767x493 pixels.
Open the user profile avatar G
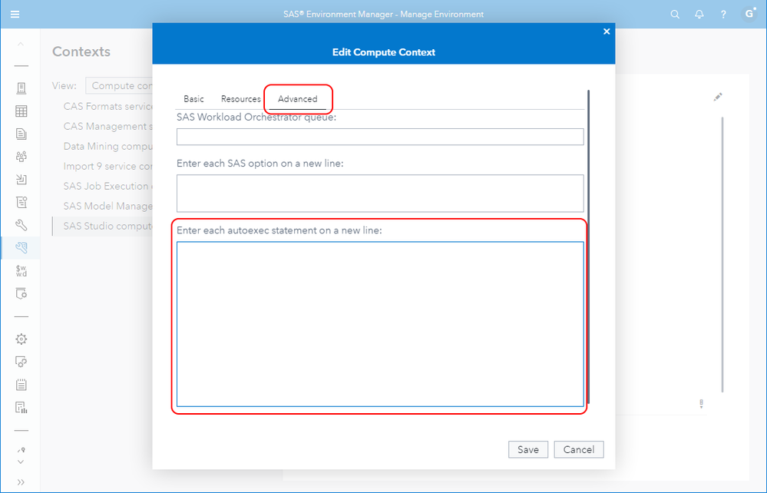(x=749, y=14)
